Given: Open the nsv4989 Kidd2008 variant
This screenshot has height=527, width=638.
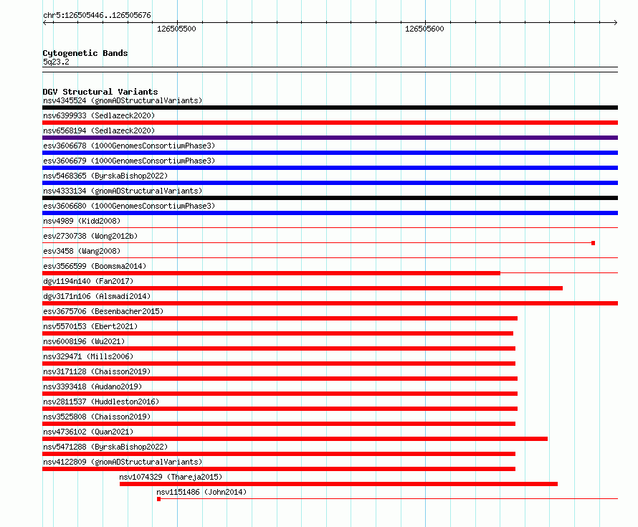Looking at the screenshot, I should click(x=82, y=221).
